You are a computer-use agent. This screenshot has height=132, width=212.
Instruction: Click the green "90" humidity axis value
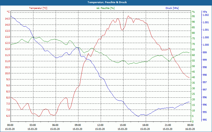(193, 22)
